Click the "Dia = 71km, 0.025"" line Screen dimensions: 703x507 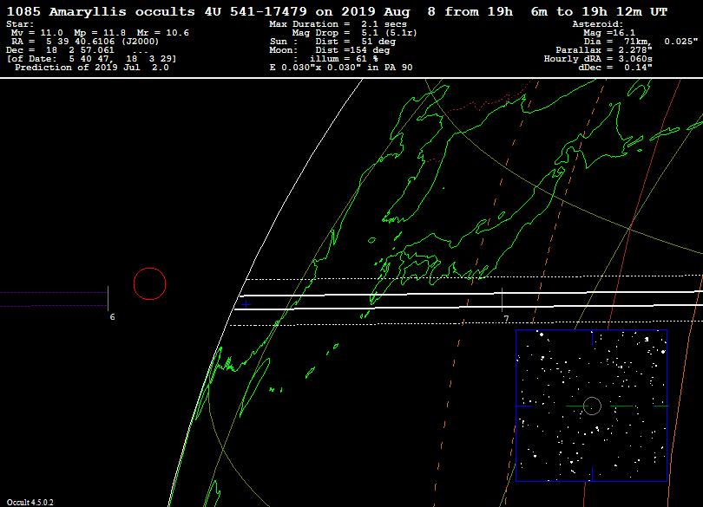641,42
